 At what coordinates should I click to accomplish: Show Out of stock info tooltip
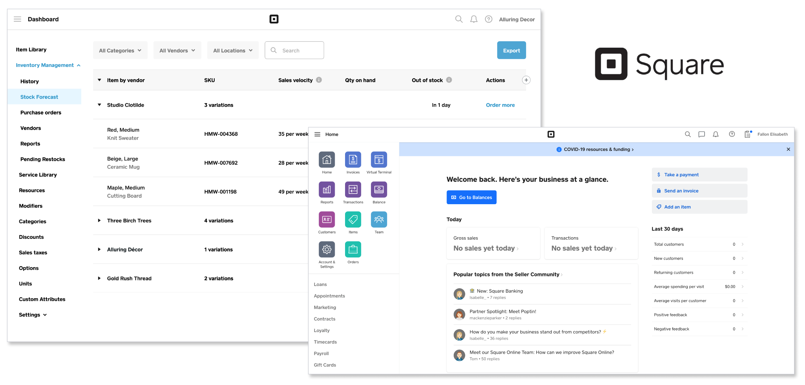449,80
